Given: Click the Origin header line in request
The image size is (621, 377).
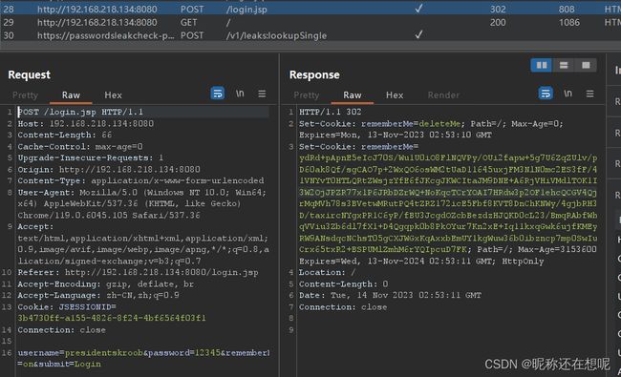Looking at the screenshot, I should [109, 169].
